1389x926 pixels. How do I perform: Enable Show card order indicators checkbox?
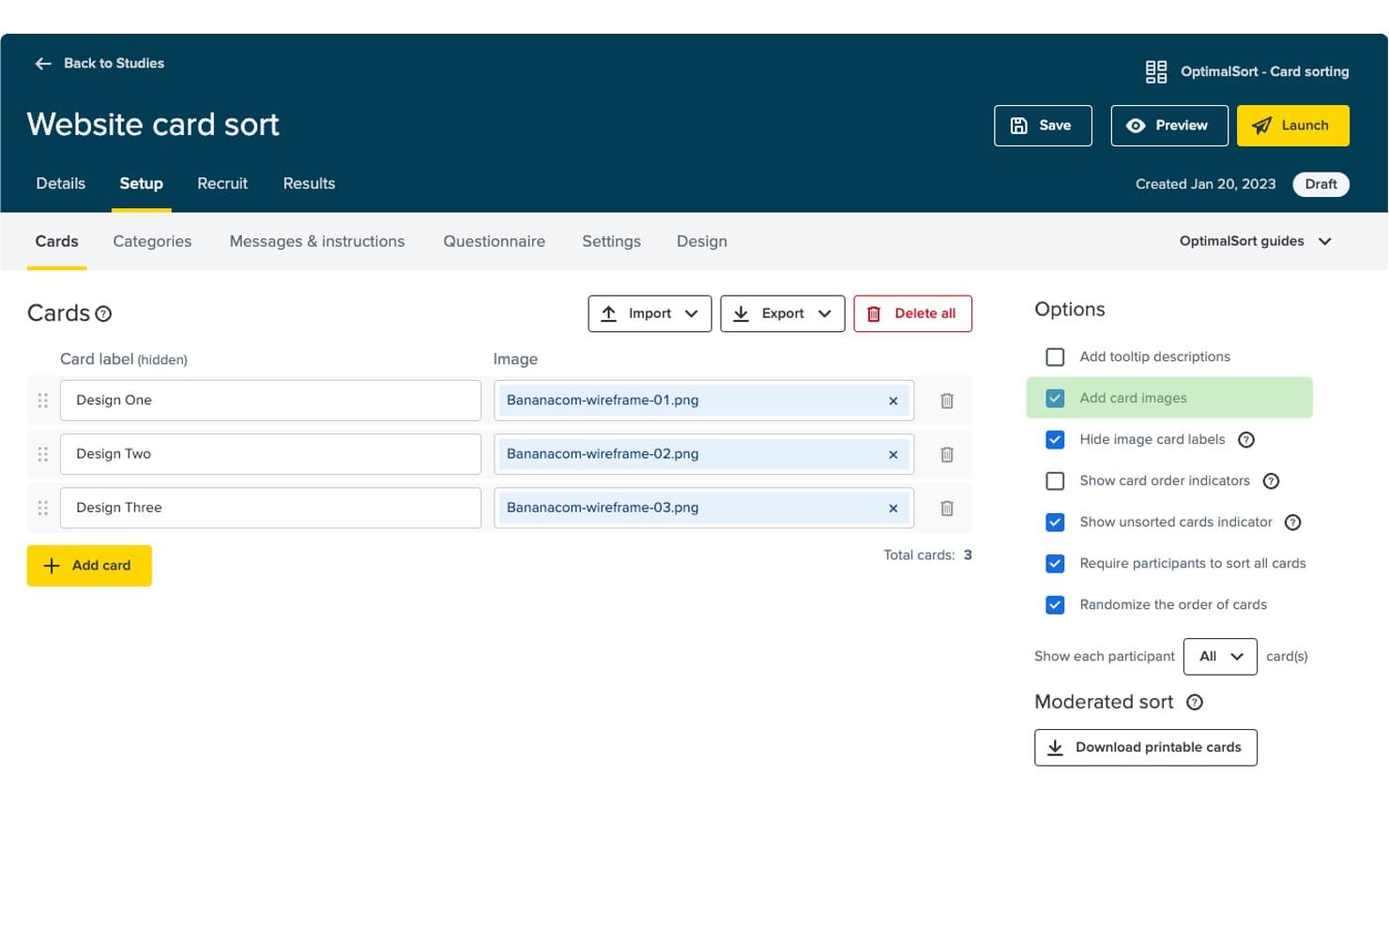[x=1055, y=481]
